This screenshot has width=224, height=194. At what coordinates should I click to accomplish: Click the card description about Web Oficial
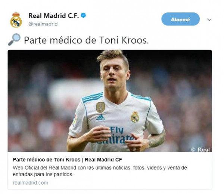click(100, 171)
